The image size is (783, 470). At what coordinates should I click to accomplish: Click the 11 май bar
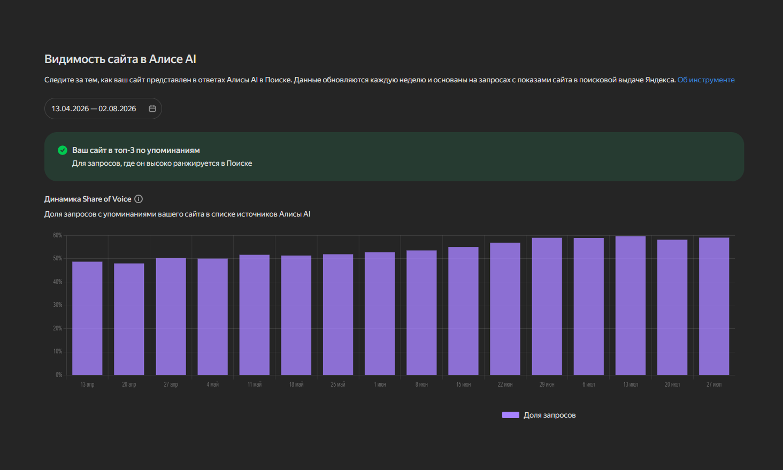click(x=255, y=315)
